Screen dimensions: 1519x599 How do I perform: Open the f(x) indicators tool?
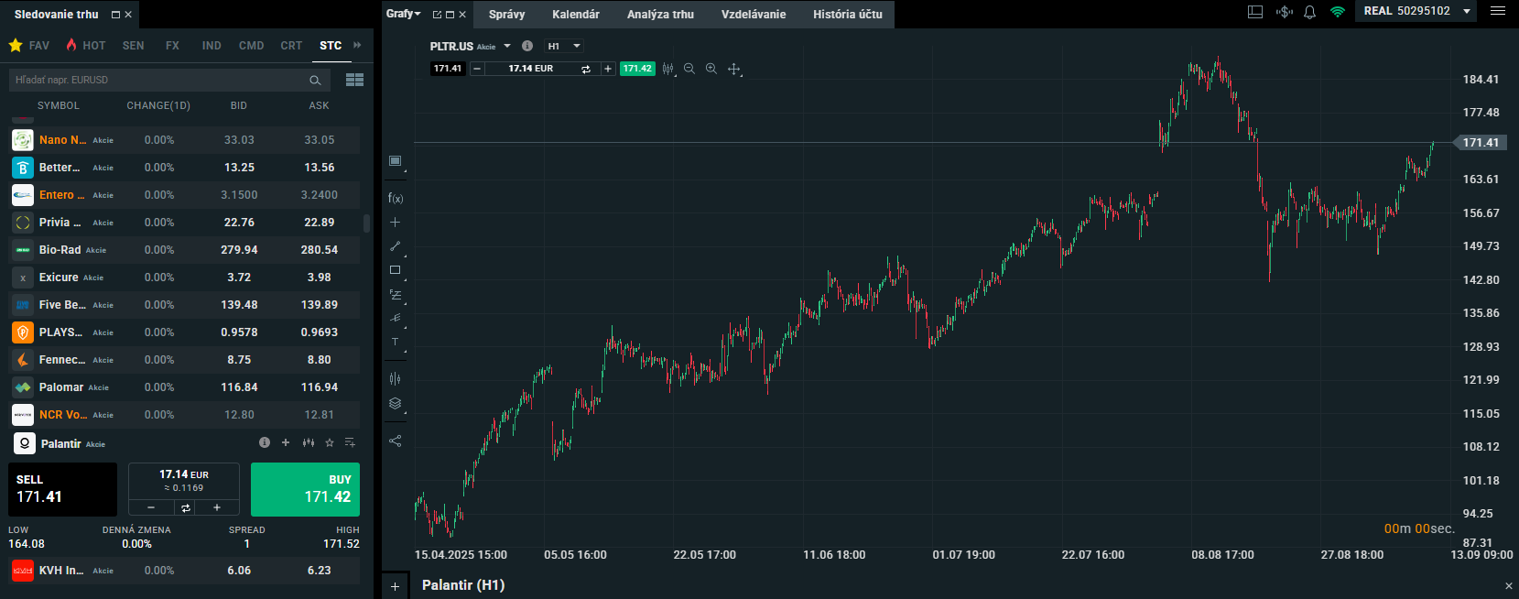(396, 198)
